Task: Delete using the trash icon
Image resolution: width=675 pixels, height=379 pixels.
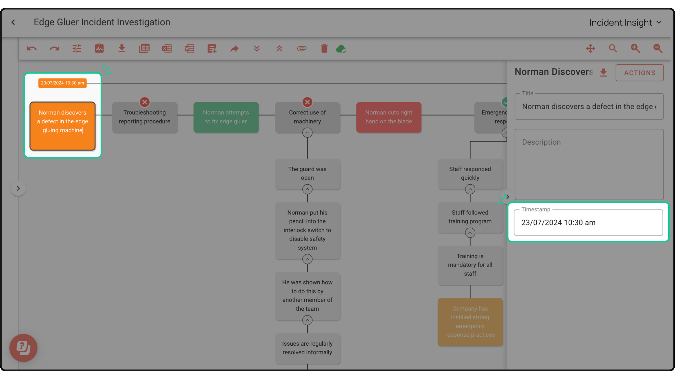Action: [x=324, y=49]
